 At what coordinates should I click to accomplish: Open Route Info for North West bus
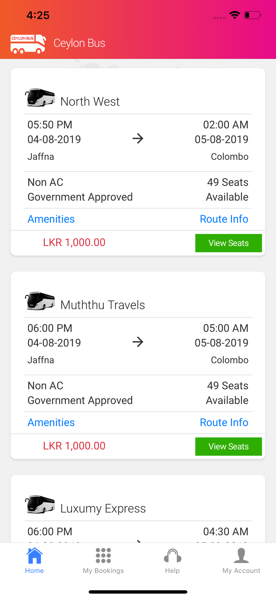pyautogui.click(x=224, y=219)
